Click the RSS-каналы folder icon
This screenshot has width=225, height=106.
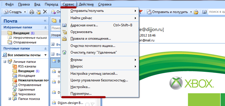(x=15, y=66)
